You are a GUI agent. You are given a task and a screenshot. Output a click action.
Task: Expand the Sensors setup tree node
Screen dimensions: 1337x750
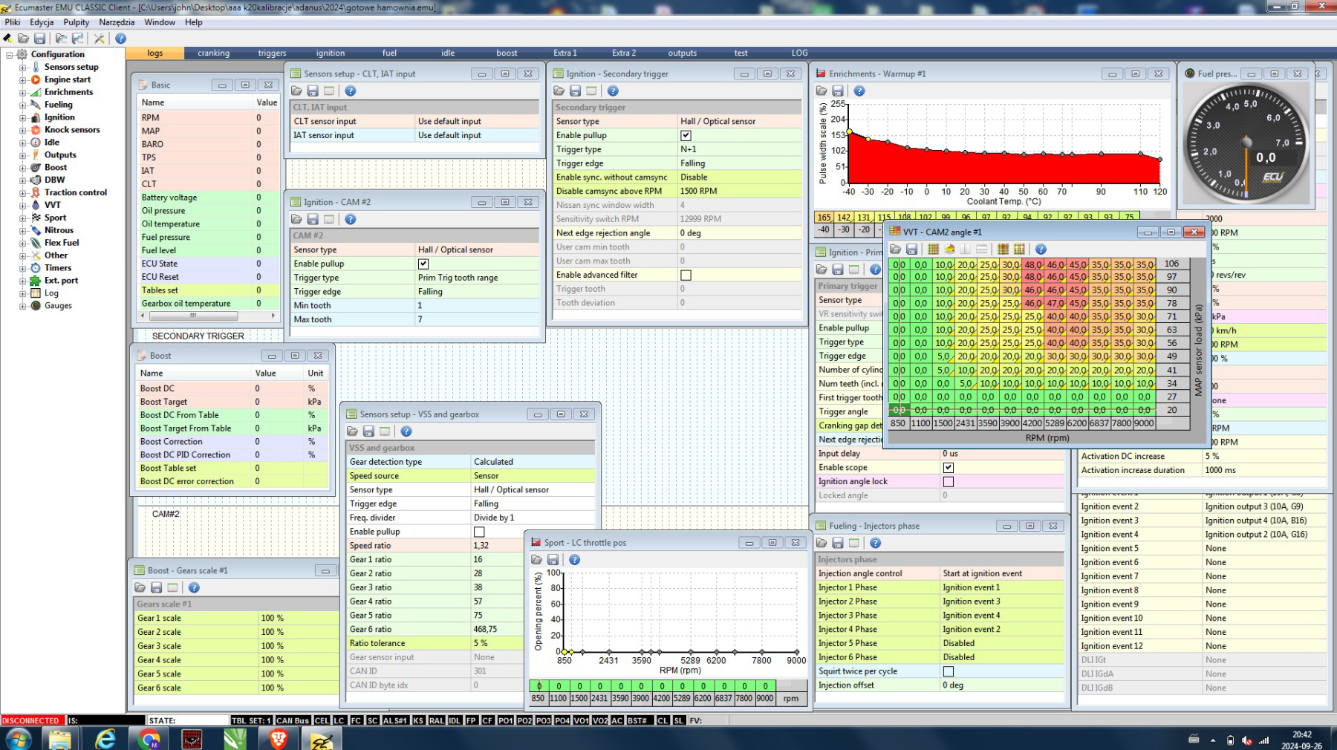(x=23, y=67)
